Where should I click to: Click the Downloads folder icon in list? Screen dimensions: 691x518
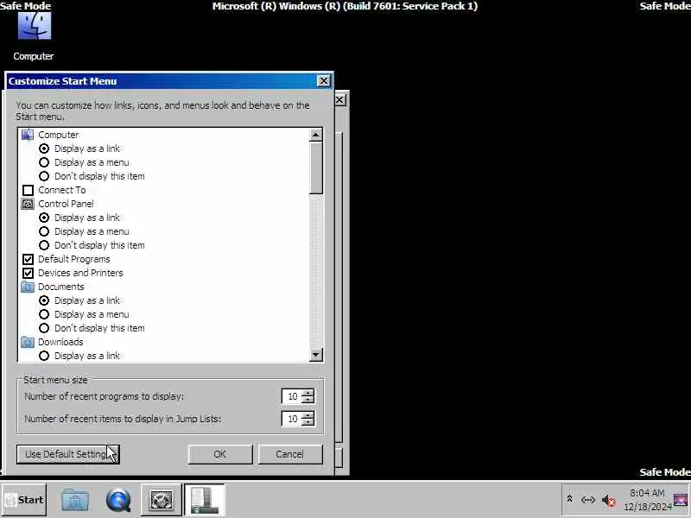click(28, 342)
